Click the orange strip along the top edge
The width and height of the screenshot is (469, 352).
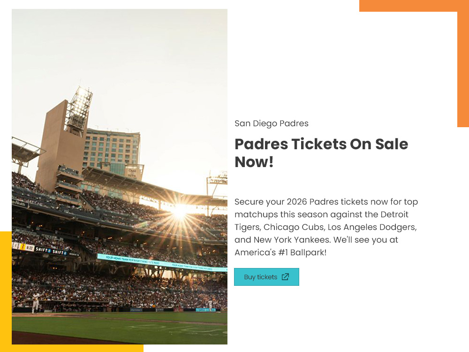408,6
